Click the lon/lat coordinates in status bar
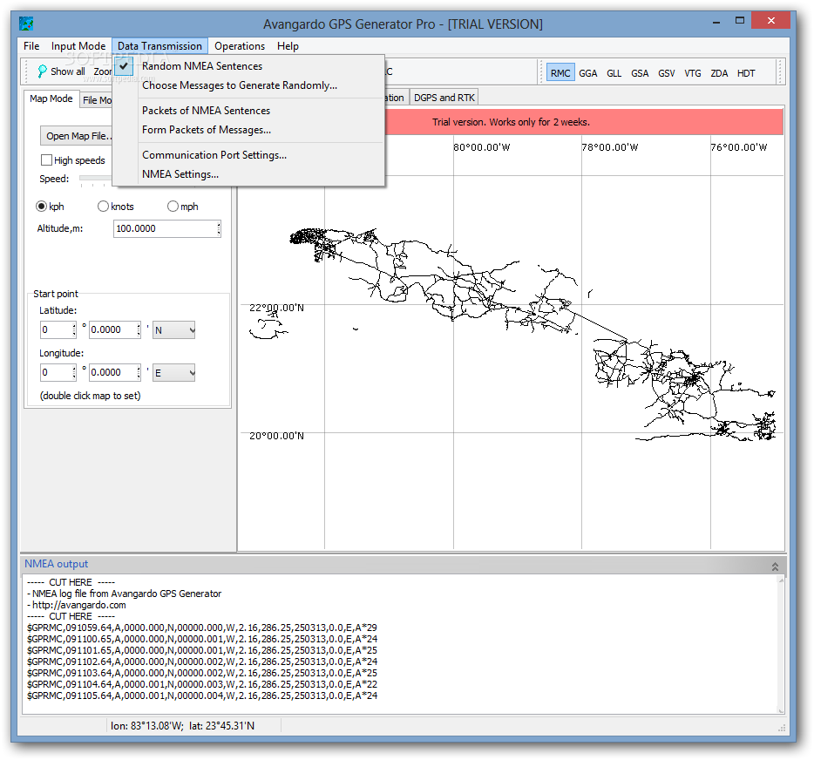The height and width of the screenshot is (760, 814). coord(182,726)
